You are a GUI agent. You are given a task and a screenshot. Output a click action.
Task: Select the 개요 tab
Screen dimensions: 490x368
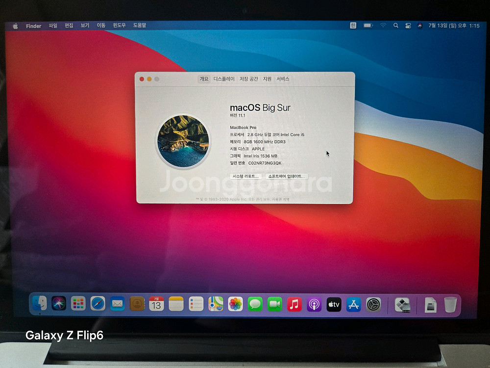pos(204,79)
